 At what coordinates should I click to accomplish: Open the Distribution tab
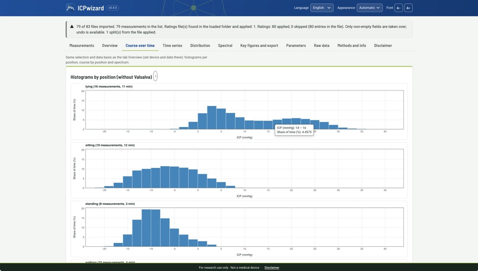tap(200, 45)
